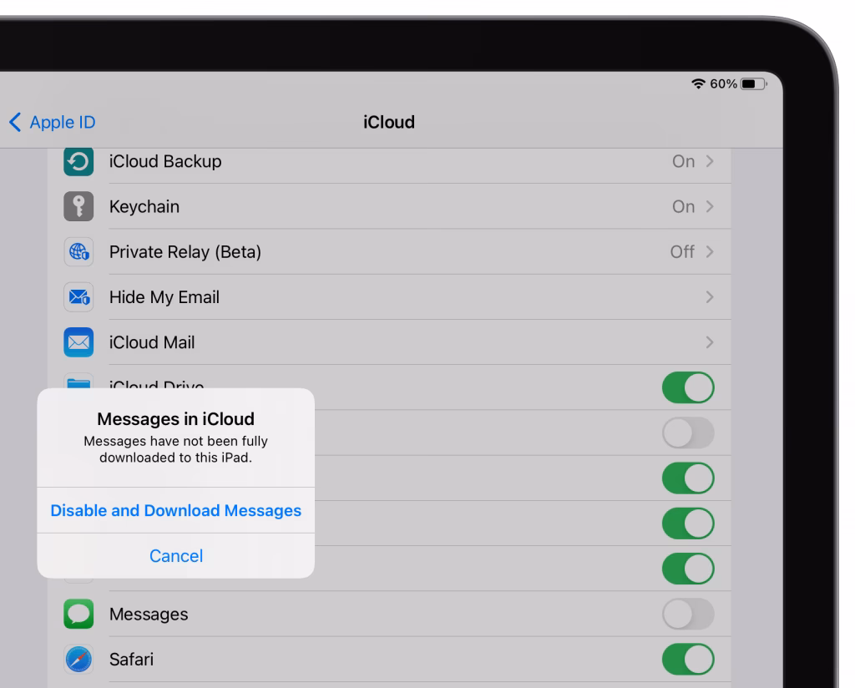
Task: Click the Hide My Email envelope icon
Action: click(78, 296)
